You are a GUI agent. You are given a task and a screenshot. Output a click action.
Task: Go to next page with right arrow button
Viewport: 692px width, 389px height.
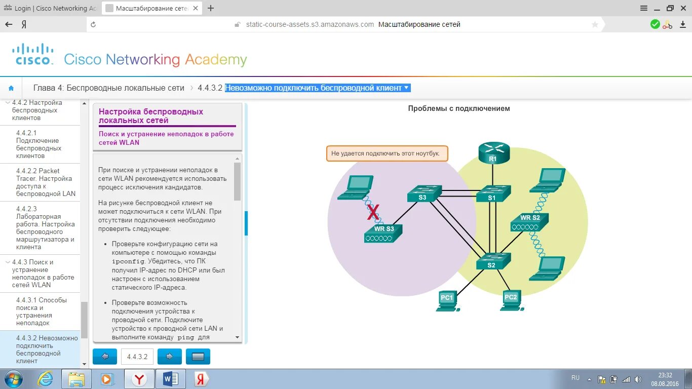click(x=170, y=357)
